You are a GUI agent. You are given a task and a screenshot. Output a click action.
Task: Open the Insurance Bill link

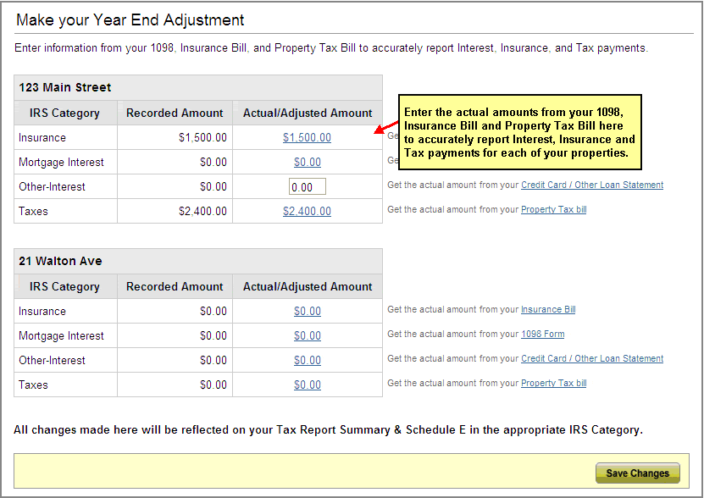tap(547, 309)
